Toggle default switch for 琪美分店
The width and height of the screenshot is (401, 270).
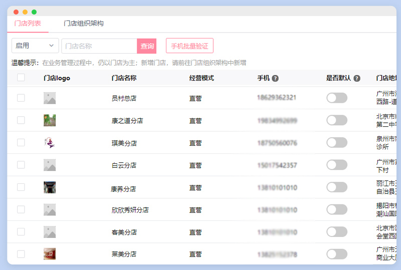pyautogui.click(x=337, y=142)
